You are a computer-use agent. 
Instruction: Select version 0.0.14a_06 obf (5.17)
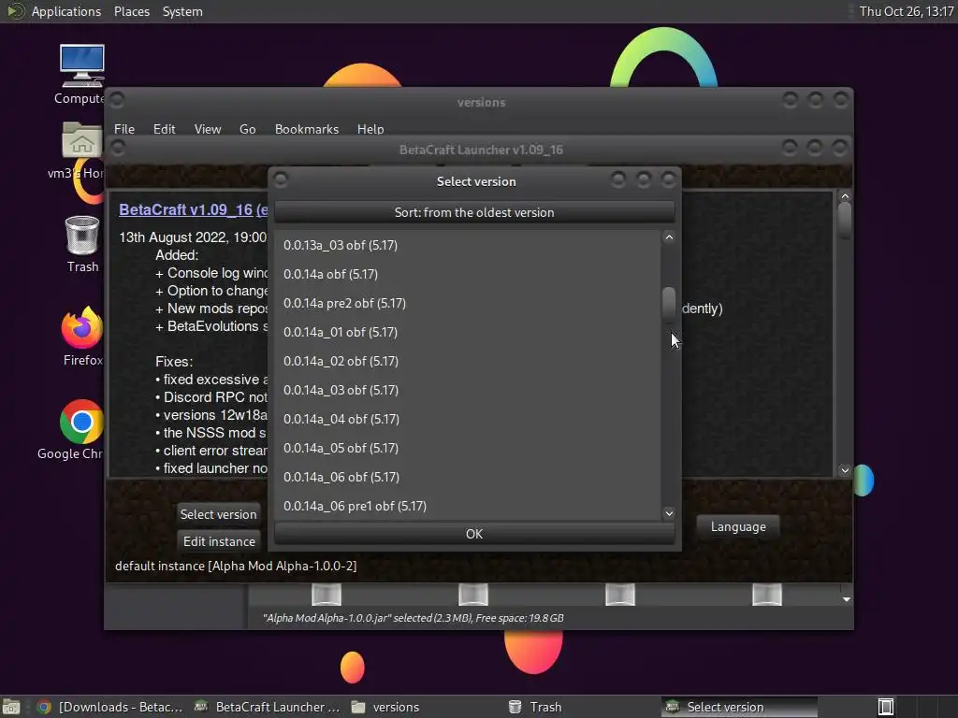(x=468, y=477)
